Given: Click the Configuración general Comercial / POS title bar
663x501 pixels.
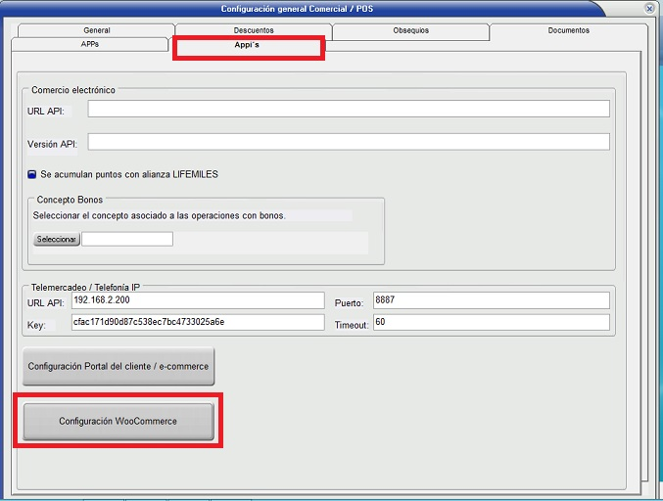Looking at the screenshot, I should tap(294, 9).
